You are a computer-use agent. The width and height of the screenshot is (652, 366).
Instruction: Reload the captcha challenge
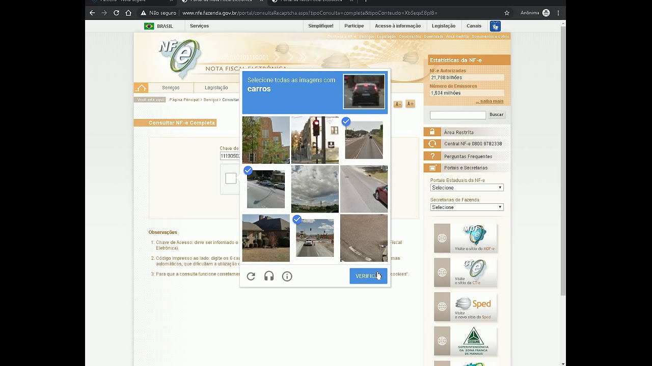[x=251, y=277]
